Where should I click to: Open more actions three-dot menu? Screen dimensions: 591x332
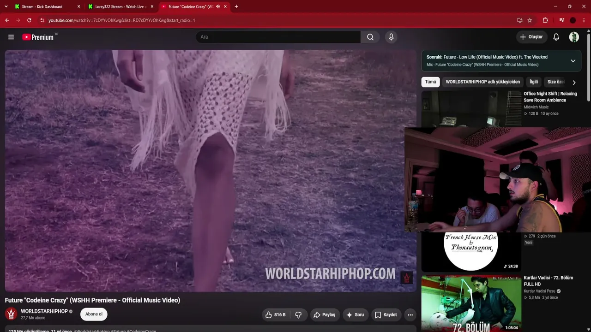[x=410, y=315]
